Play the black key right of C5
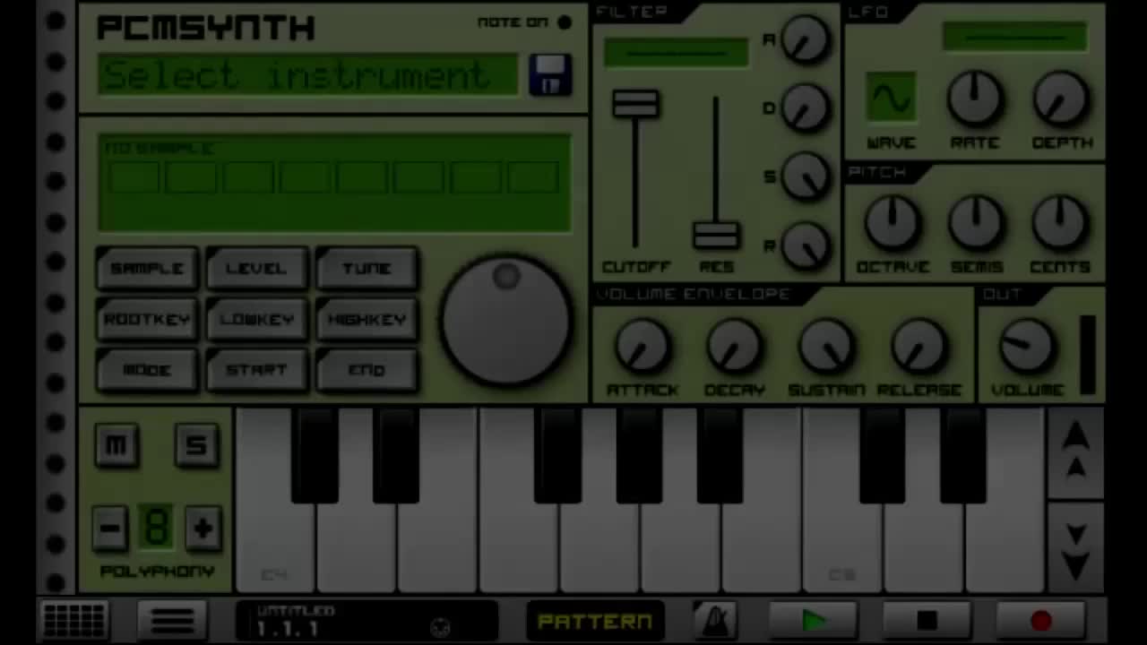The image size is (1147, 645). (x=883, y=455)
